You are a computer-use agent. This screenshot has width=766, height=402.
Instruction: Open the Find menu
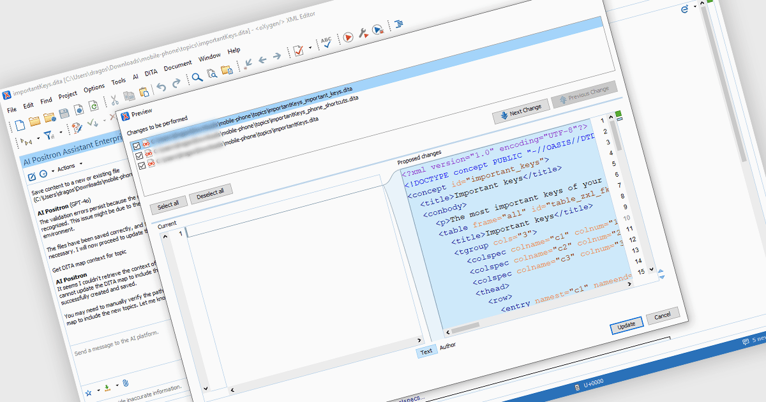[46, 101]
